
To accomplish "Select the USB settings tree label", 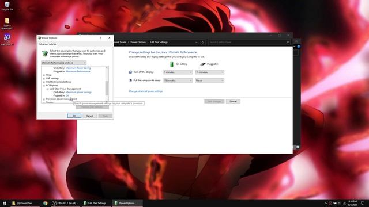I will click(x=52, y=79).
